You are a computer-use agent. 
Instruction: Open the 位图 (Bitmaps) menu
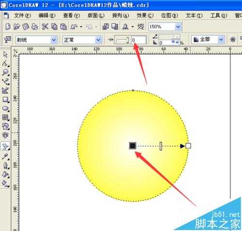coord(169,15)
